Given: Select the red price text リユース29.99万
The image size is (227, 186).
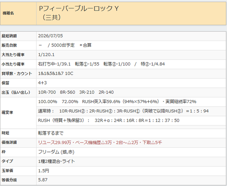Looking at the screenshot, I should 54,142.
